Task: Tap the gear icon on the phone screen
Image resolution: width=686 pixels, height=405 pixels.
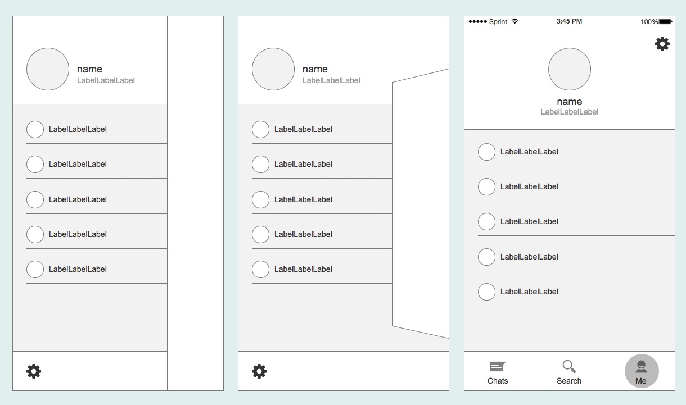Action: tap(662, 44)
